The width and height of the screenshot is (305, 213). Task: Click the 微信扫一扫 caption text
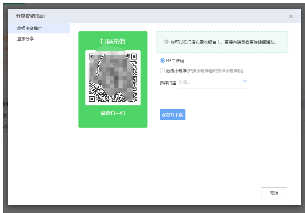[x=113, y=113]
